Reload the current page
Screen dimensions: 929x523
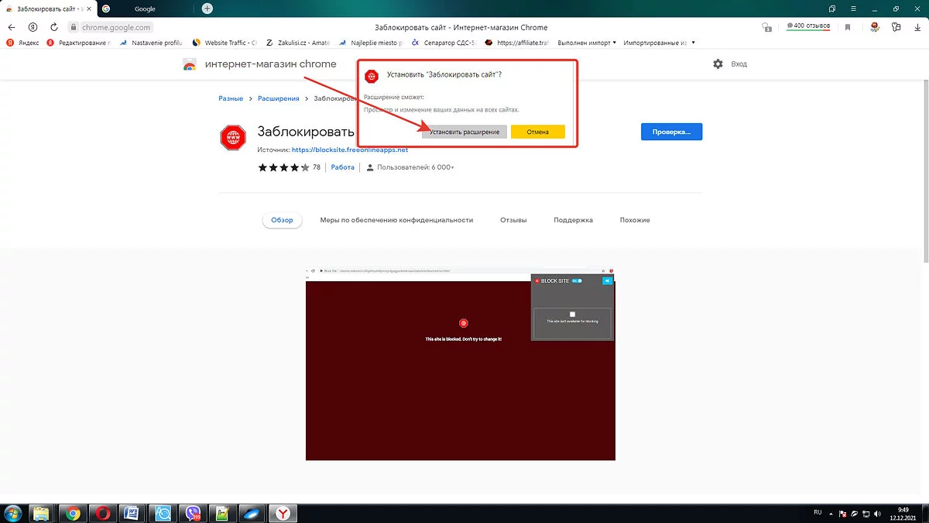point(53,27)
